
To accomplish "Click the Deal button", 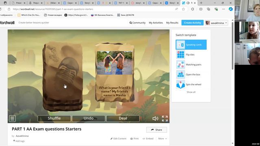I will tap(123, 118).
